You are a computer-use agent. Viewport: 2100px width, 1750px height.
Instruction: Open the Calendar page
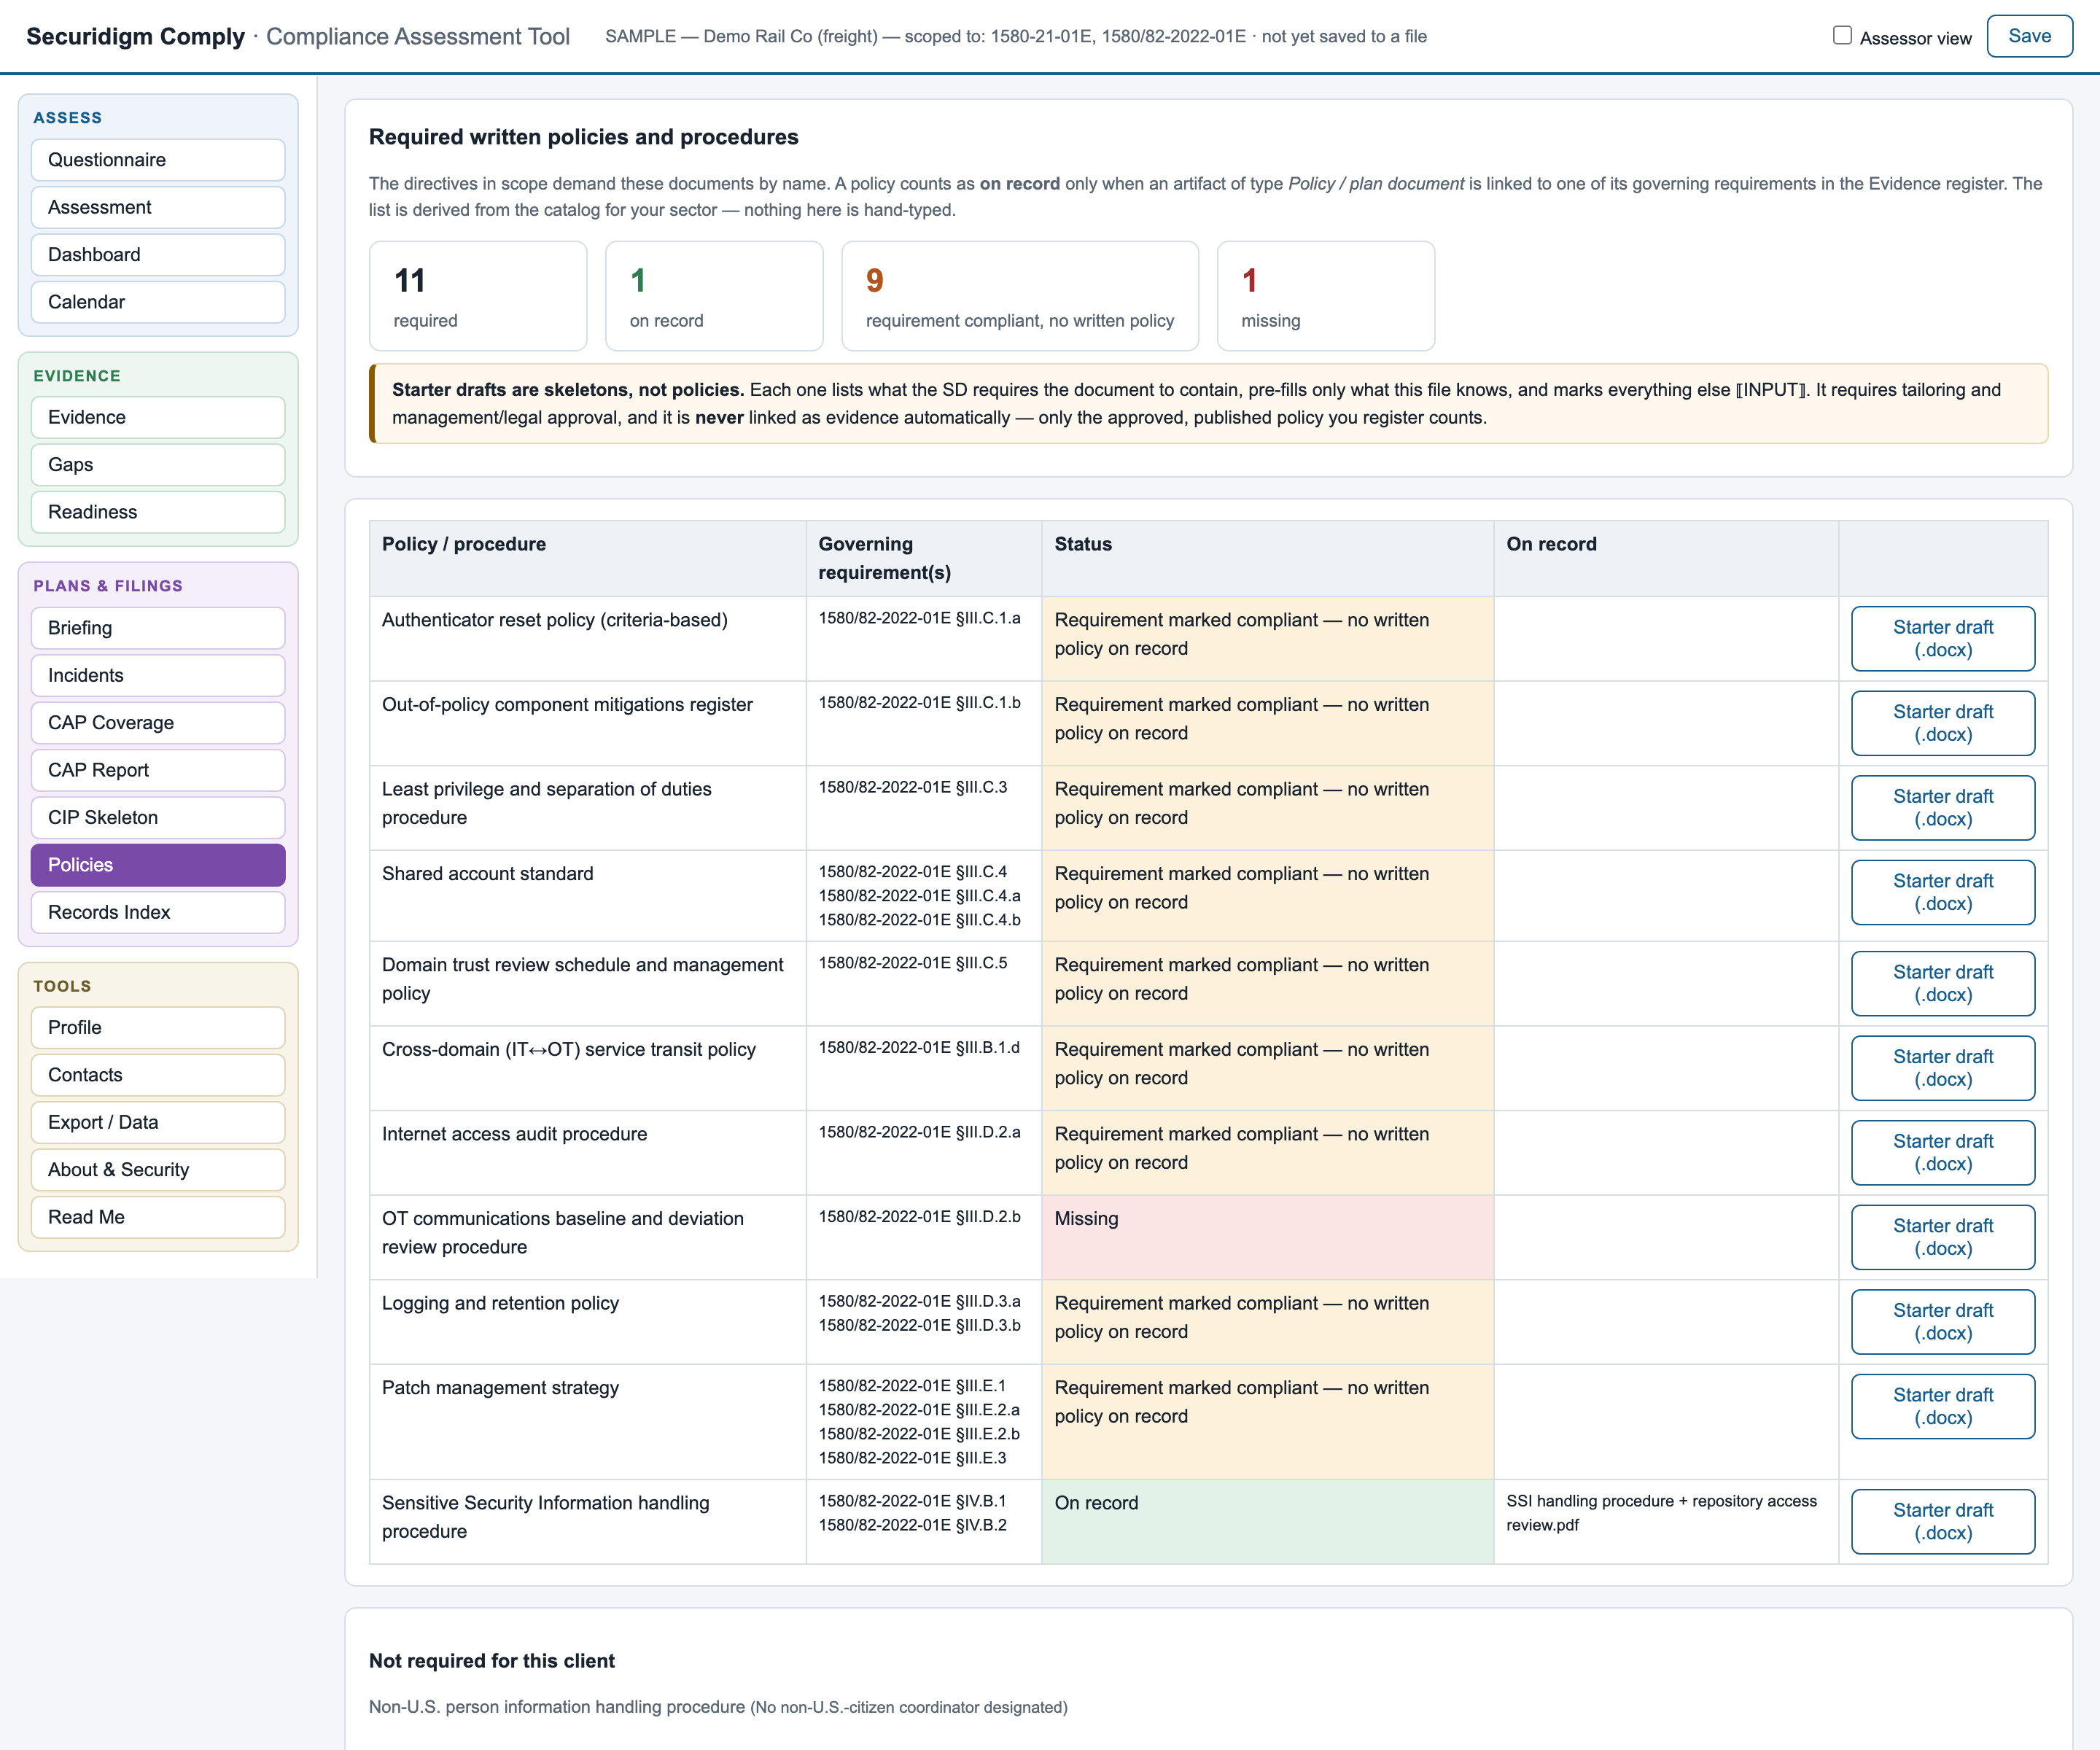tap(158, 302)
